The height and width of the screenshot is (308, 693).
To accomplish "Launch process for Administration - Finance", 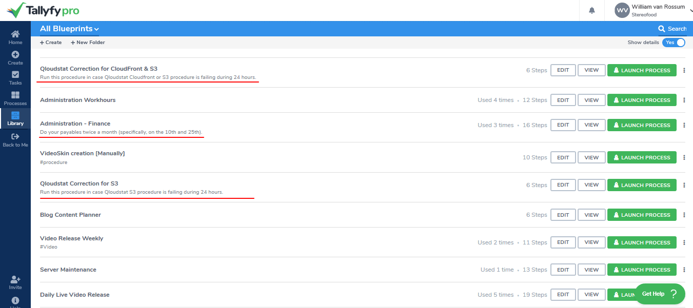I will (x=642, y=125).
